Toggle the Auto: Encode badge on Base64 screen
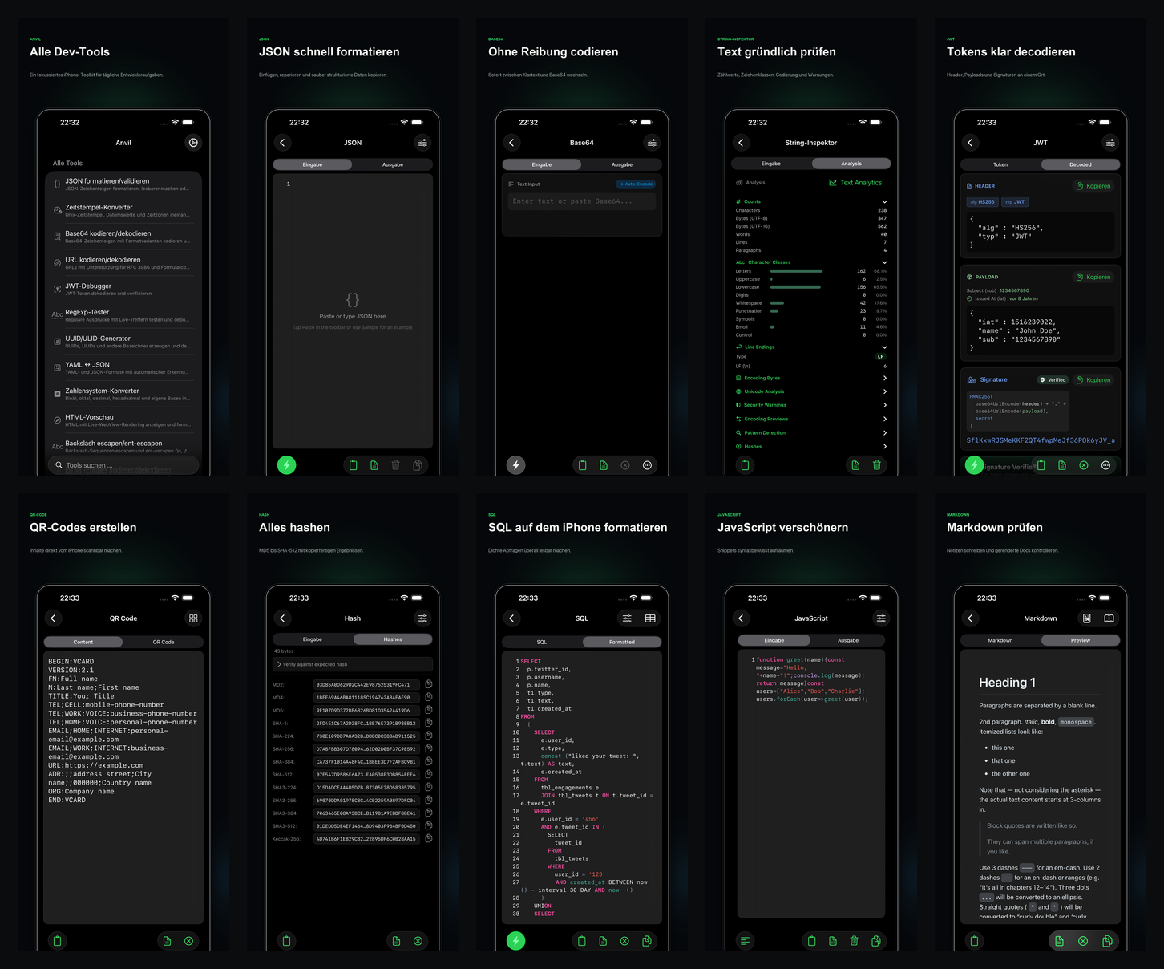The image size is (1164, 969). click(636, 184)
